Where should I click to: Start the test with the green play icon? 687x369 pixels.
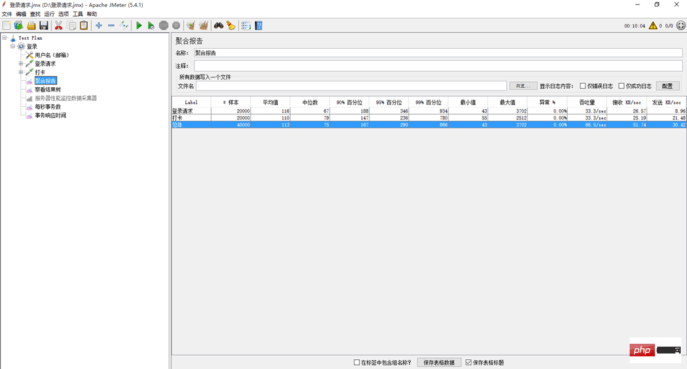click(139, 25)
